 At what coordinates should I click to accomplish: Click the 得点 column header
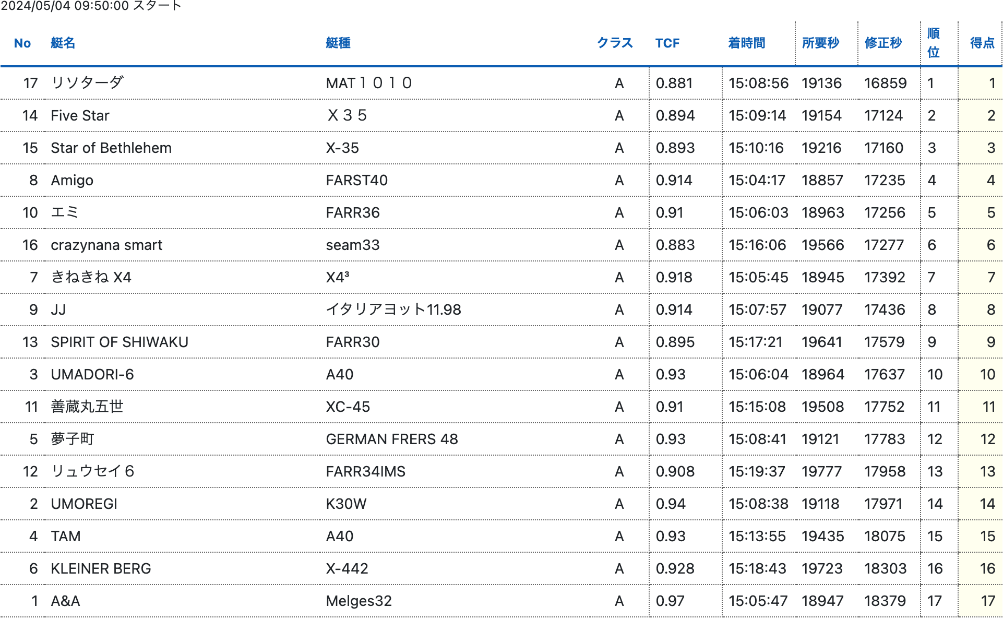982,43
